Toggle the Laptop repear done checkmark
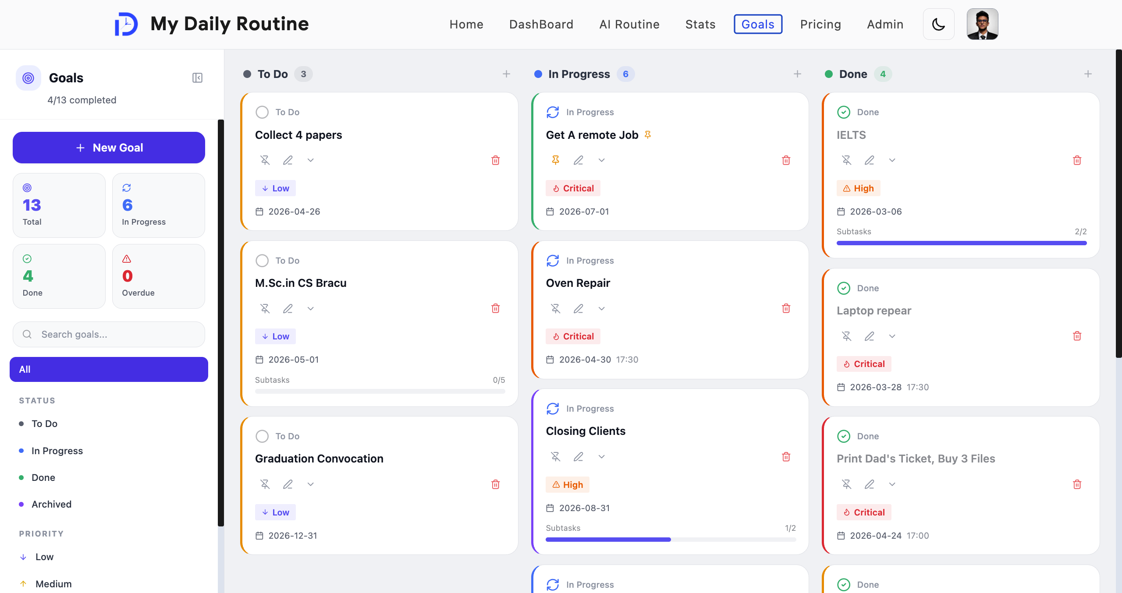1122x593 pixels. 844,288
